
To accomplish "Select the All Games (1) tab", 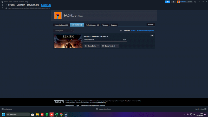I will coord(77,25).
